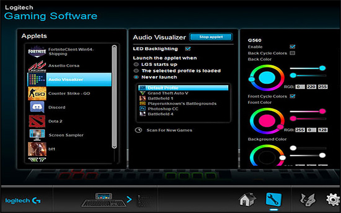Select the Screen Sampler applet icon
This screenshot has height=213, width=341.
click(37, 135)
